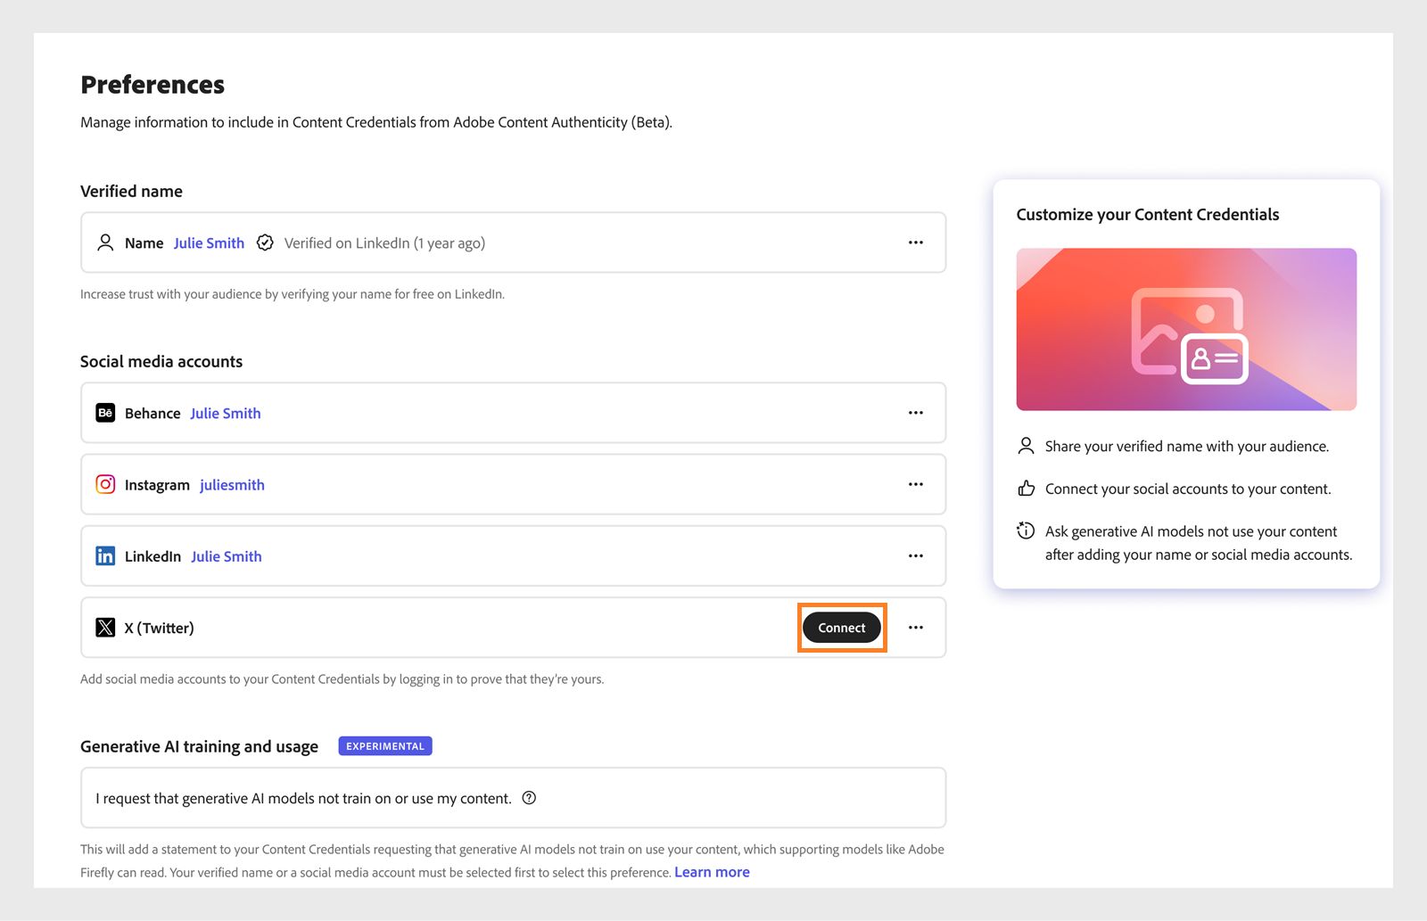Click the verified badge next to Julie Smith
This screenshot has height=921, width=1427.
[x=265, y=242]
